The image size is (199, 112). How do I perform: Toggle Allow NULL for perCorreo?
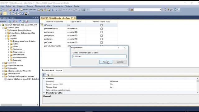(102, 42)
